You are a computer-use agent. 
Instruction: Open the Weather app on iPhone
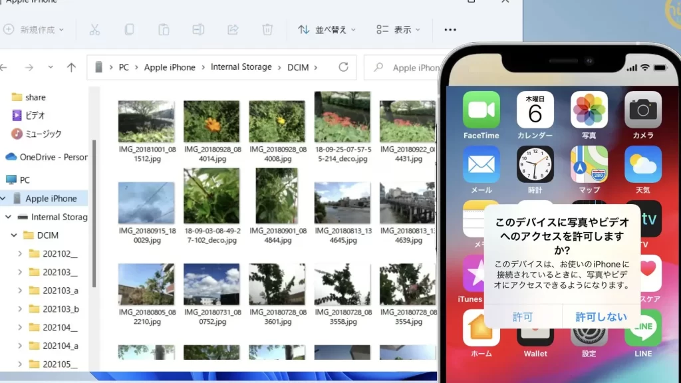pos(643,164)
